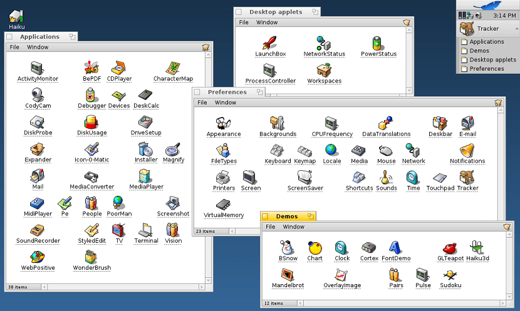Open the Notifications preference icon
Image resolution: width=520 pixels, height=311 pixels.
coord(467,150)
